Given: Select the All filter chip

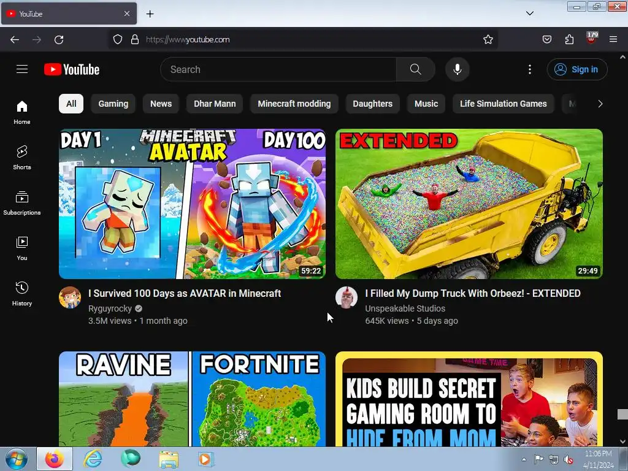Looking at the screenshot, I should tap(71, 104).
